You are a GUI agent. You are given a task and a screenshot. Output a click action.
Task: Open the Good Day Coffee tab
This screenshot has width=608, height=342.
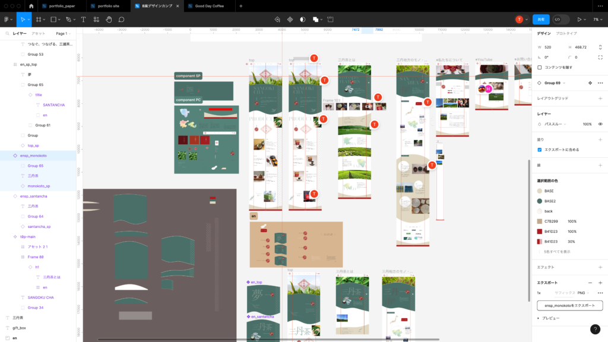tap(208, 6)
